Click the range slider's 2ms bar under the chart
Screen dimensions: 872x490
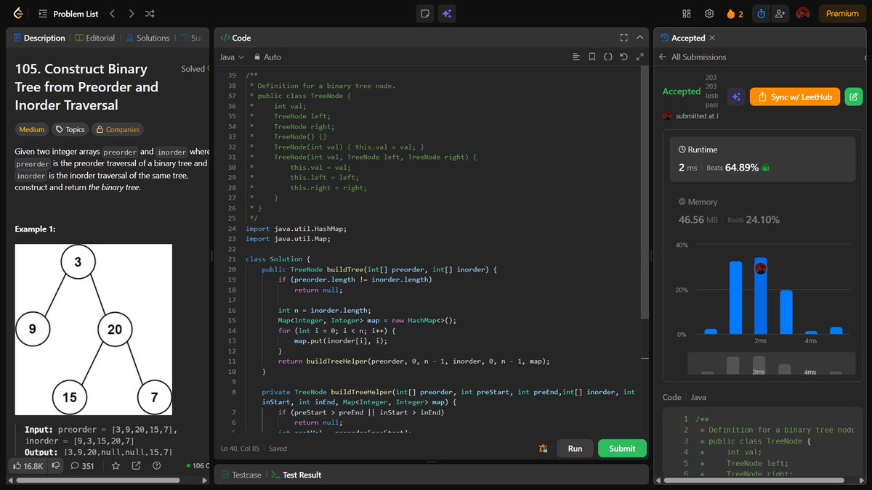point(759,364)
